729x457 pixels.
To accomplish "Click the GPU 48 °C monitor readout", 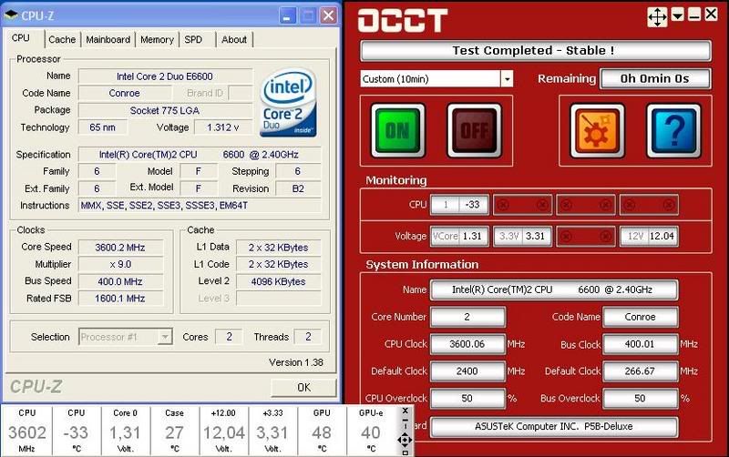I will (x=322, y=431).
